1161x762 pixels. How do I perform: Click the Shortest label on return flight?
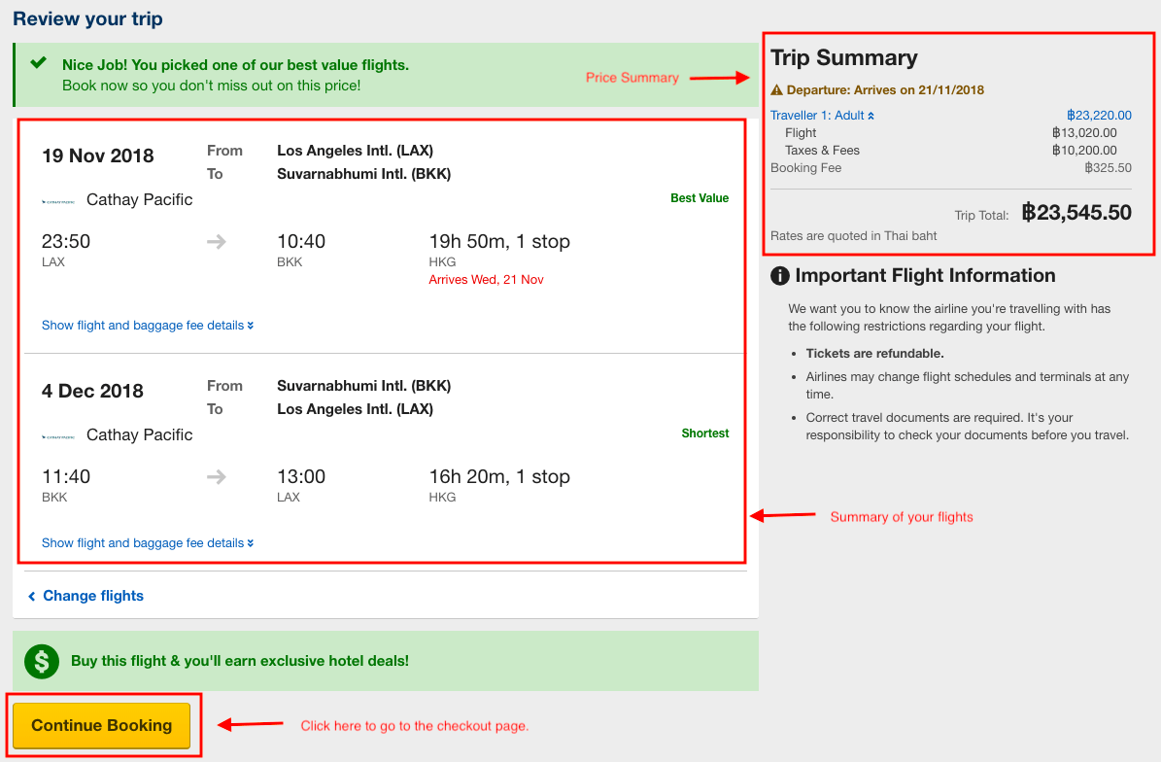pyautogui.click(x=705, y=433)
